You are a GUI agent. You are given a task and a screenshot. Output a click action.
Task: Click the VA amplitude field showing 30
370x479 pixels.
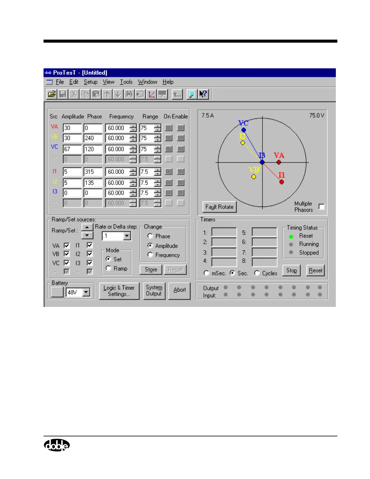(72, 128)
